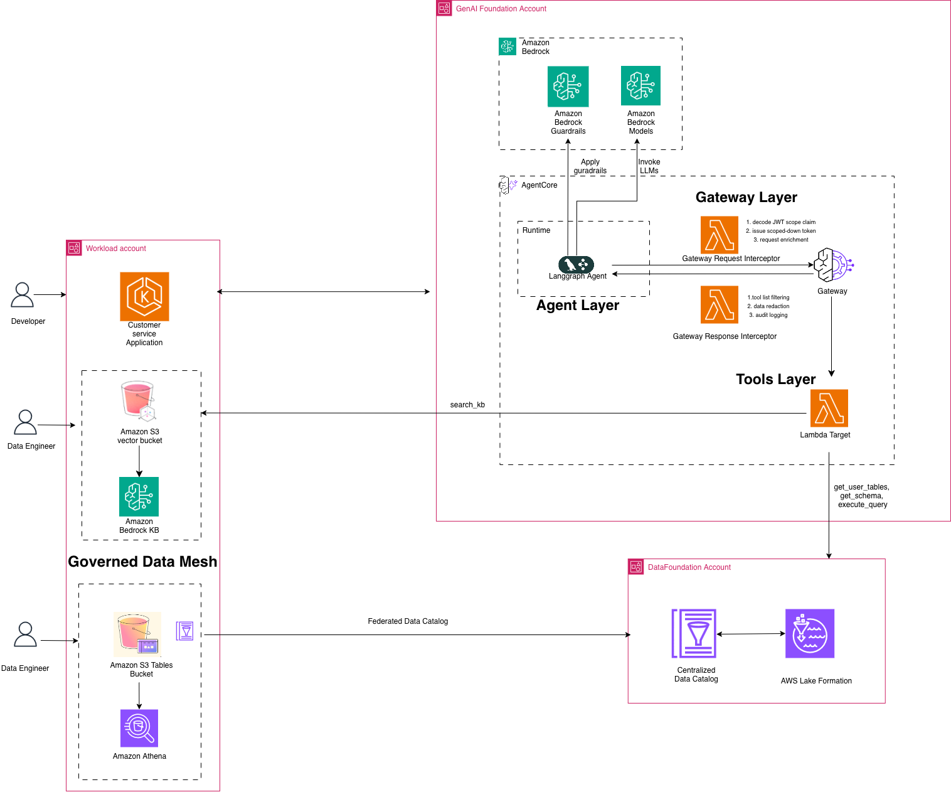Select the Gateway Response Interceptor Lambda icon
The width and height of the screenshot is (951, 792).
click(720, 304)
